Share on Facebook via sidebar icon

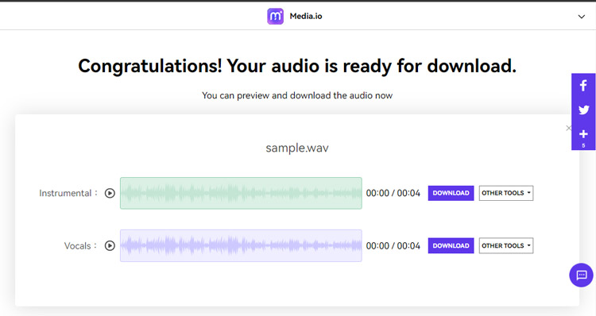(x=583, y=86)
